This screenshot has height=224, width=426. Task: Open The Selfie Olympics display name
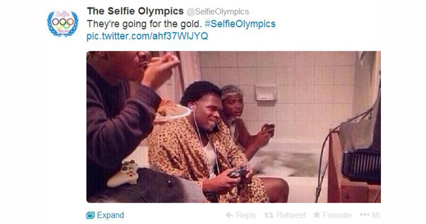pos(135,11)
